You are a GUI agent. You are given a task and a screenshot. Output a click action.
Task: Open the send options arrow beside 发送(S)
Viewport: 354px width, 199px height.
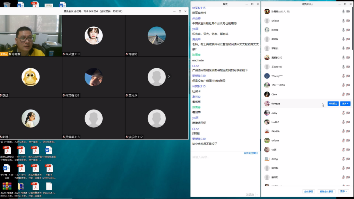point(257,194)
